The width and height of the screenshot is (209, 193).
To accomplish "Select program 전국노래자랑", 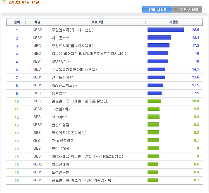I will click(62, 77).
